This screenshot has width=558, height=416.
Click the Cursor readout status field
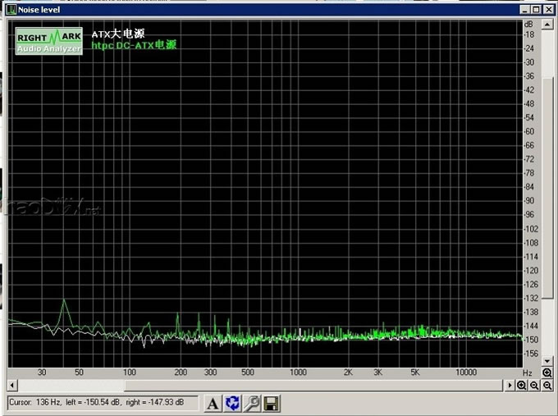[x=103, y=403]
